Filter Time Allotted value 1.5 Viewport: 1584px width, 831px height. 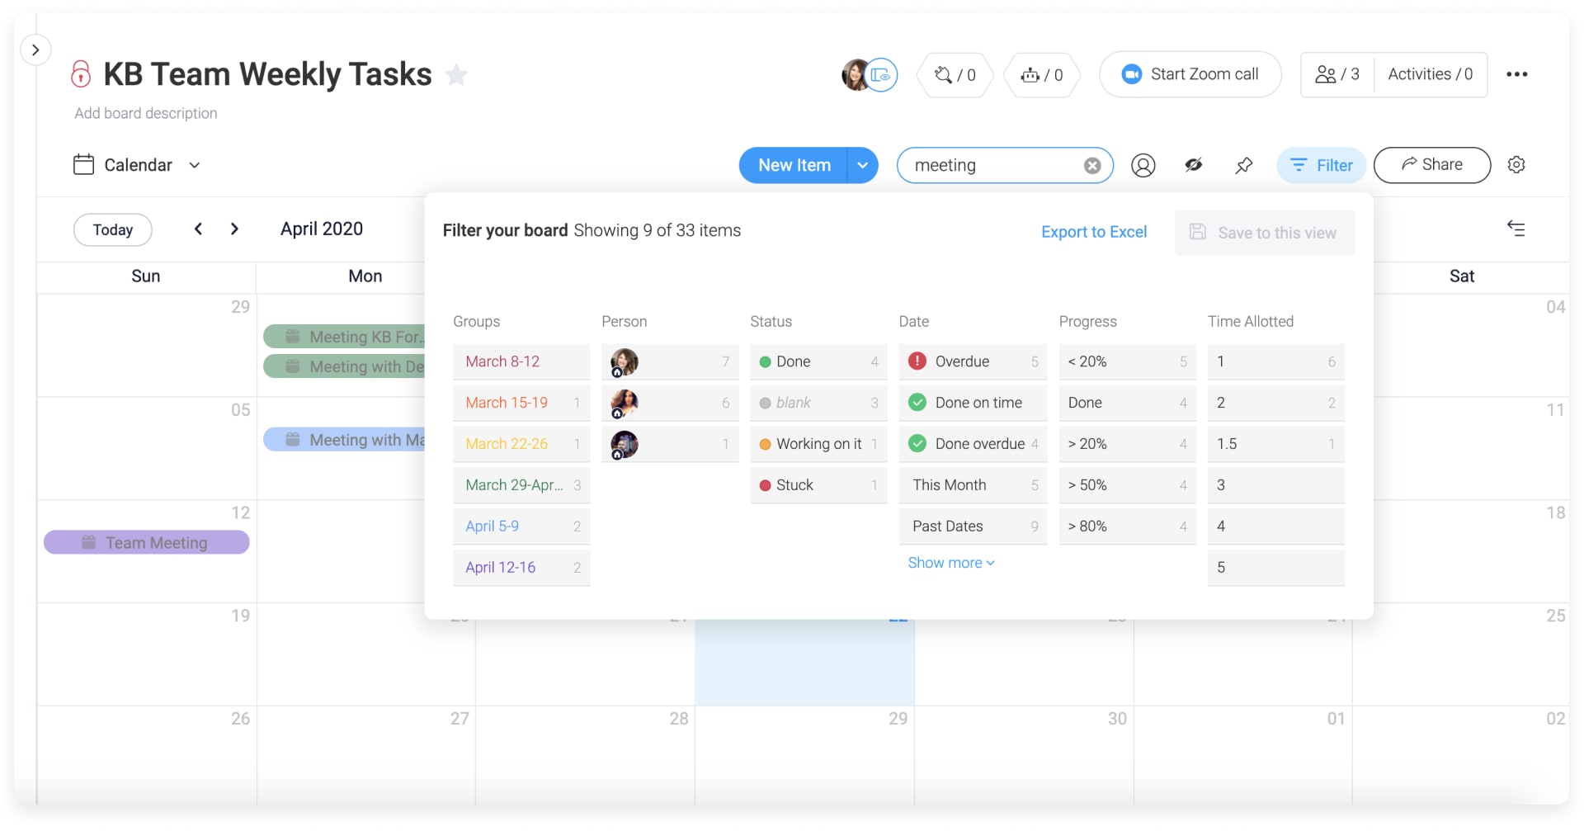coord(1275,444)
